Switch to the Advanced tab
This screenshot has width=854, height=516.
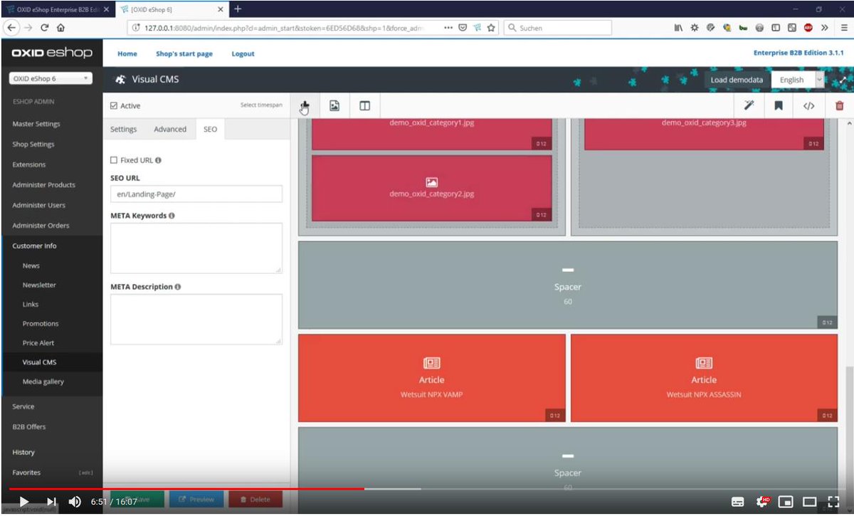tap(170, 129)
